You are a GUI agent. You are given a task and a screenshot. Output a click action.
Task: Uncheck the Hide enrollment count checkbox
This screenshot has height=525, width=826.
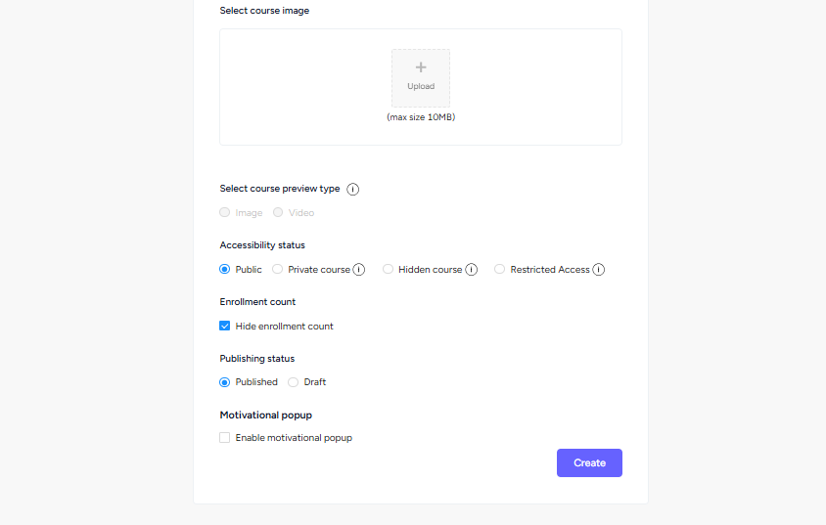(x=225, y=326)
